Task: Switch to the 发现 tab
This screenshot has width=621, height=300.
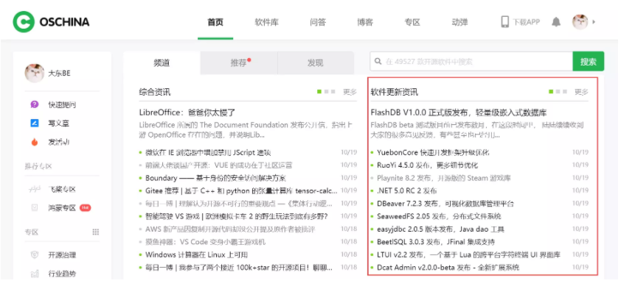Action: (316, 63)
